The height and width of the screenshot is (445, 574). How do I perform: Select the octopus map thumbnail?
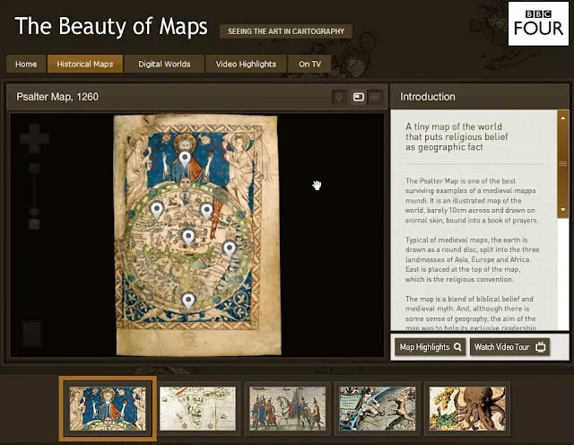pyautogui.click(x=467, y=408)
